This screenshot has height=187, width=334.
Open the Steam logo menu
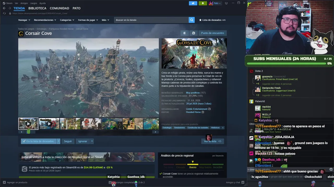click(8, 3)
